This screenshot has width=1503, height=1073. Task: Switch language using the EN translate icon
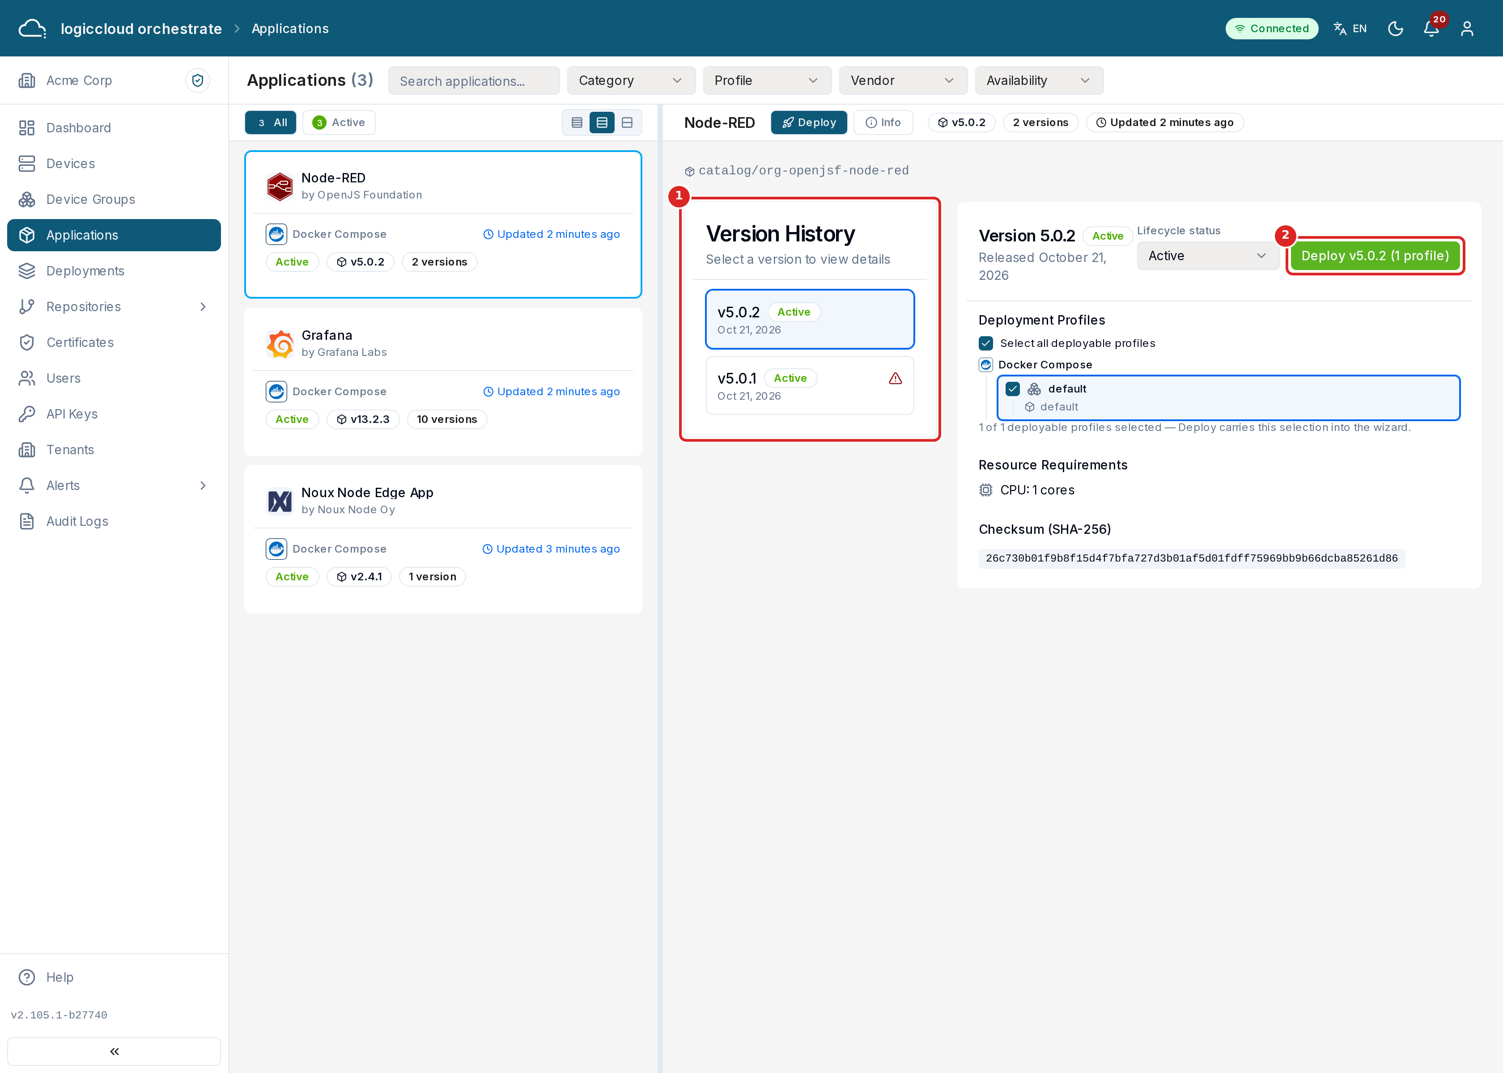[1350, 29]
